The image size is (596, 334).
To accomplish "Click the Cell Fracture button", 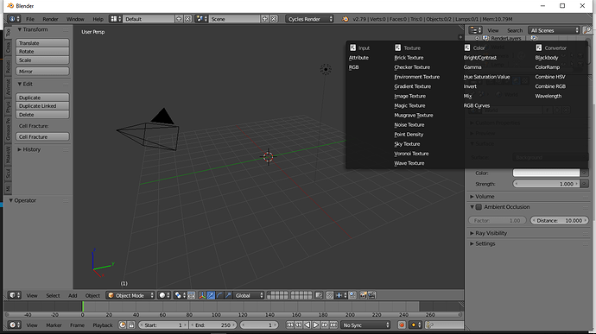I will coord(42,136).
